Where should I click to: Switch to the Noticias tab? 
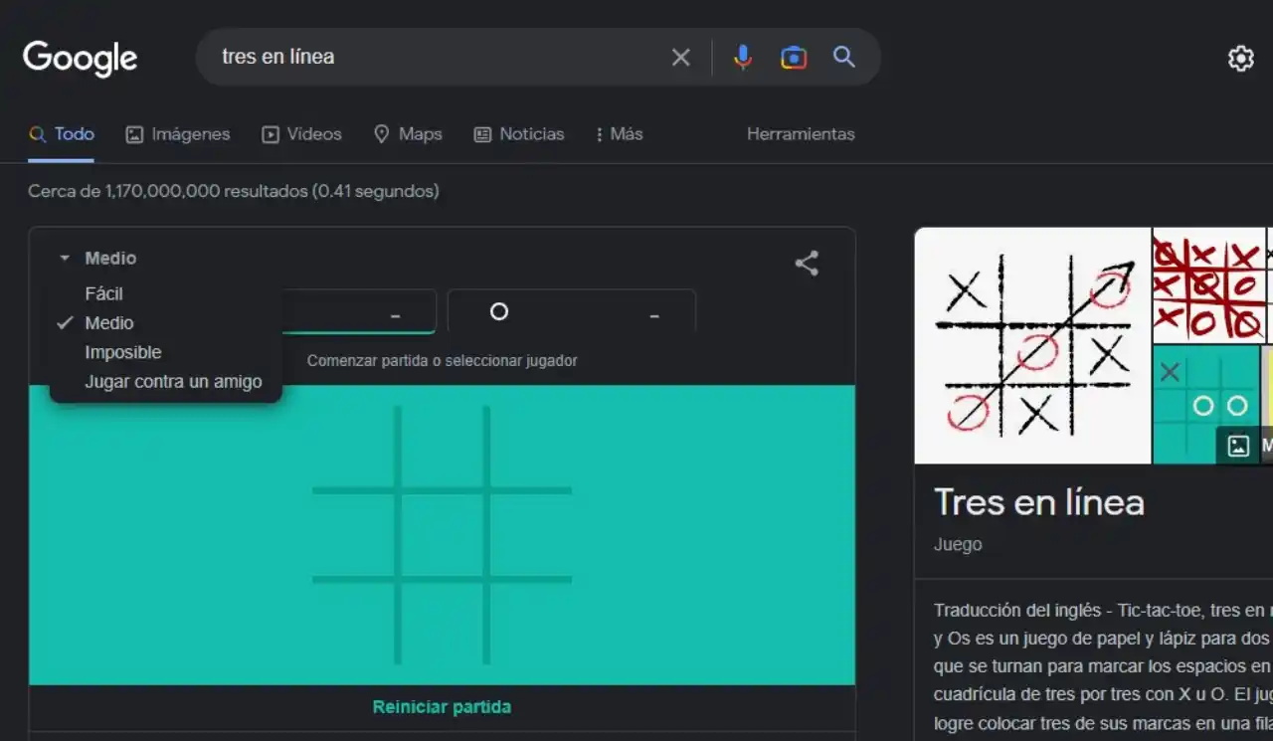pos(519,134)
